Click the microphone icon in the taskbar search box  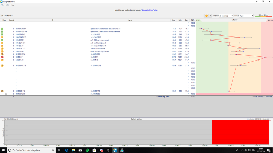pyautogui.click(x=53, y=150)
